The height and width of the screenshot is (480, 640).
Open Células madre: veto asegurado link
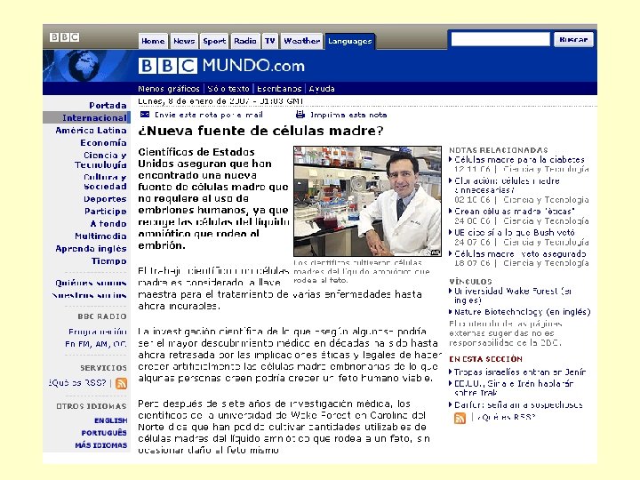point(520,253)
